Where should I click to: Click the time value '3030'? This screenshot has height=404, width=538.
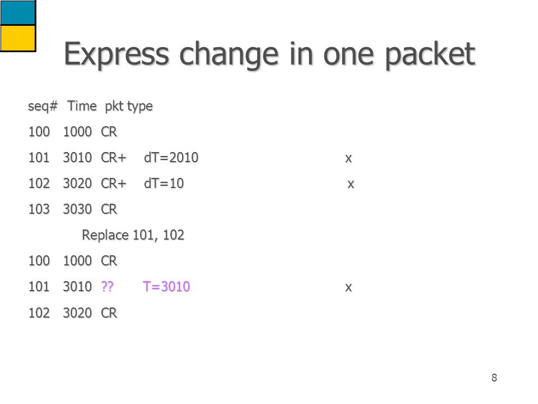click(x=77, y=209)
